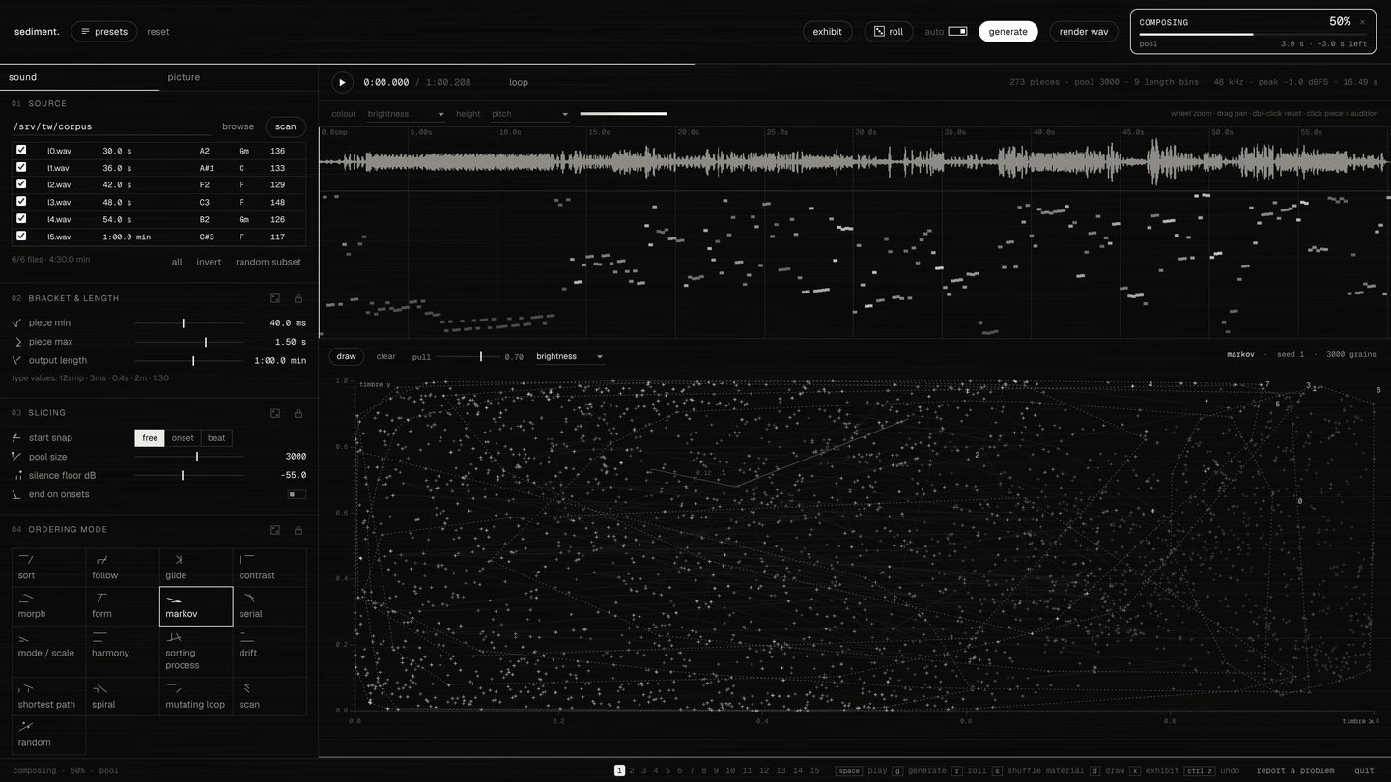This screenshot has height=782, width=1391.
Task: Select the drift ordering mode
Action: [270, 652]
